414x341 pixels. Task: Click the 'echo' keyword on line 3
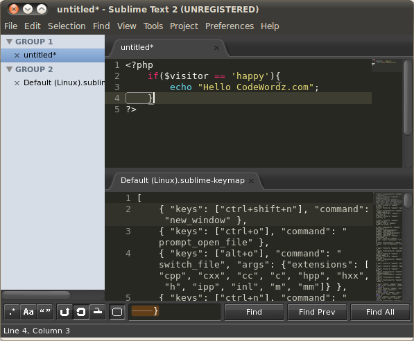click(x=181, y=87)
